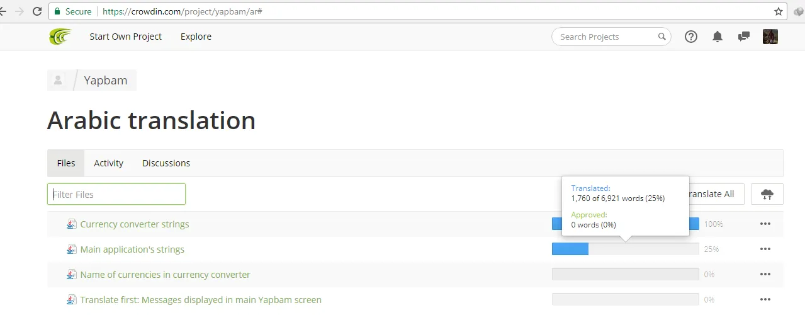Image resolution: width=805 pixels, height=327 pixels.
Task: Click the Translate first row progress bar
Action: pos(625,299)
